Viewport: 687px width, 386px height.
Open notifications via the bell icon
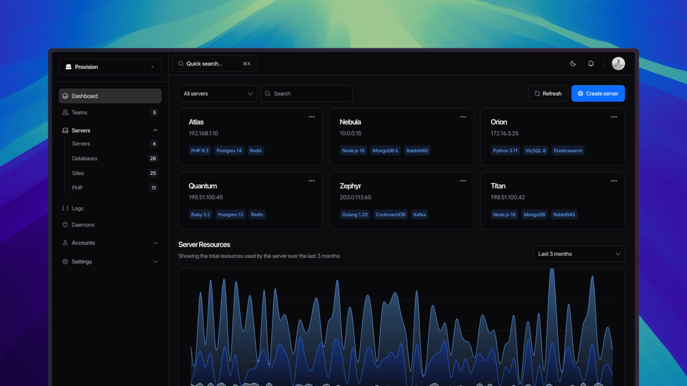[591, 64]
